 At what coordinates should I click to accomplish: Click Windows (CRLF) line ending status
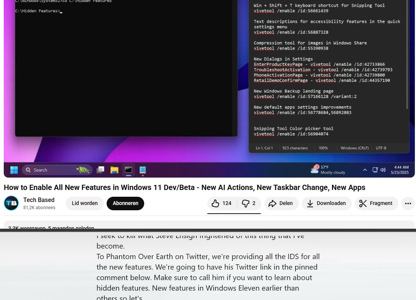tap(354, 148)
